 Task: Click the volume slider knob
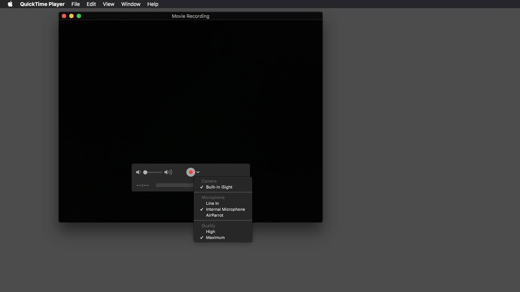coord(145,172)
